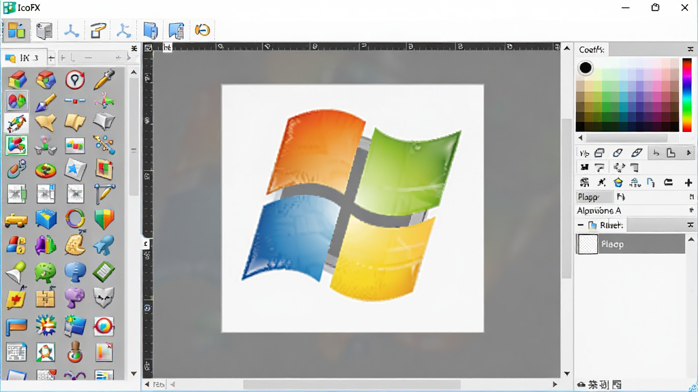Select the yellow eyedropper tool
Viewport: 698px width, 392px height.
104,80
